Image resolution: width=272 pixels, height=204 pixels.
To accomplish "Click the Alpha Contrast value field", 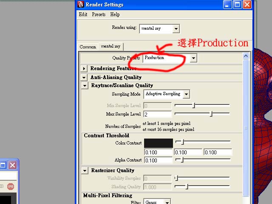I will click(158, 160).
